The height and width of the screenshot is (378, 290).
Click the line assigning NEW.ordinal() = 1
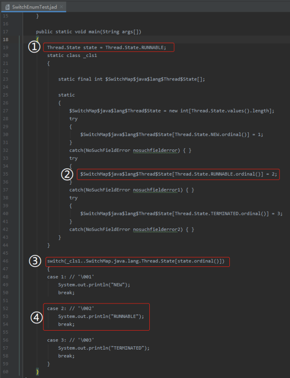(x=171, y=135)
